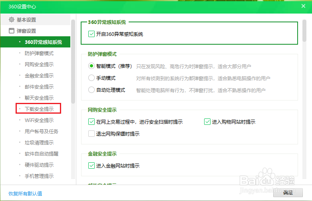Select the 自动处理模式 radio button

91,90
